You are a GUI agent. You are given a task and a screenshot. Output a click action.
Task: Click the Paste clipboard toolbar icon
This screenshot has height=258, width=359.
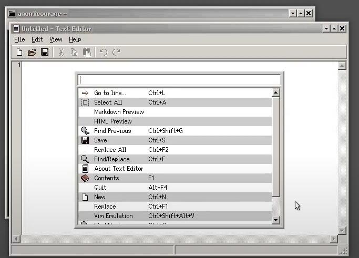[x=87, y=52]
